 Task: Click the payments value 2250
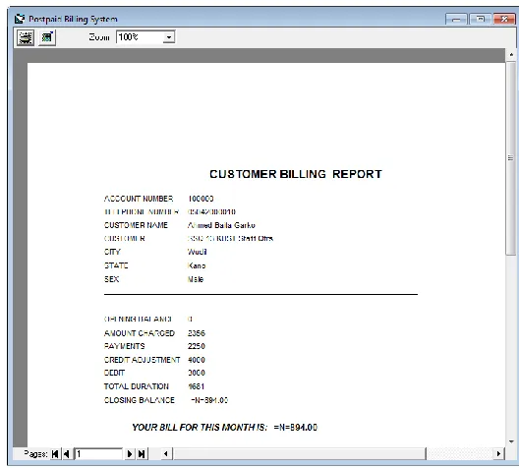[197, 346]
